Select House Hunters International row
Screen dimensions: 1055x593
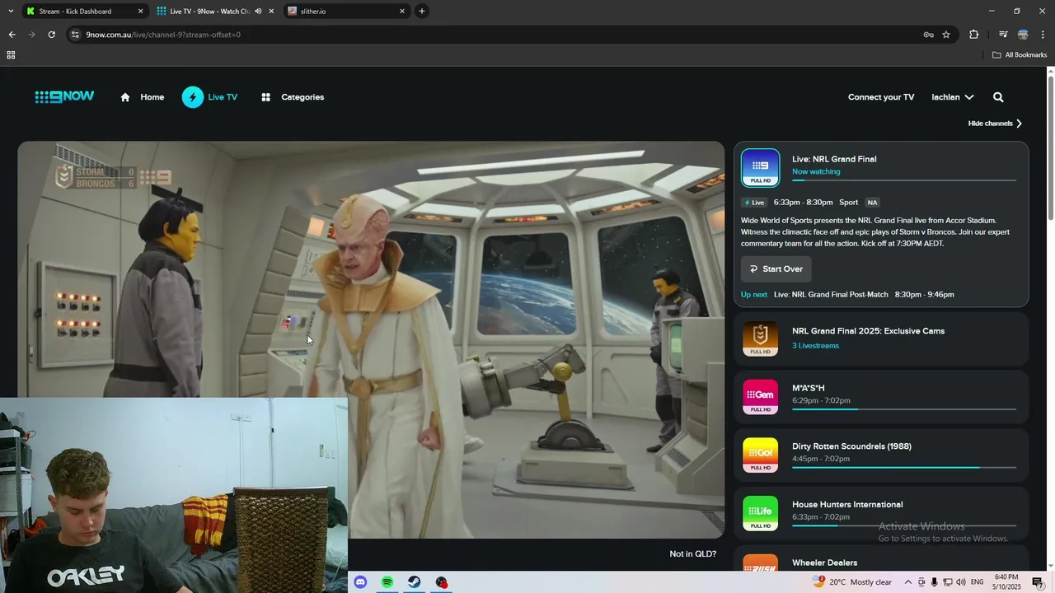(881, 512)
